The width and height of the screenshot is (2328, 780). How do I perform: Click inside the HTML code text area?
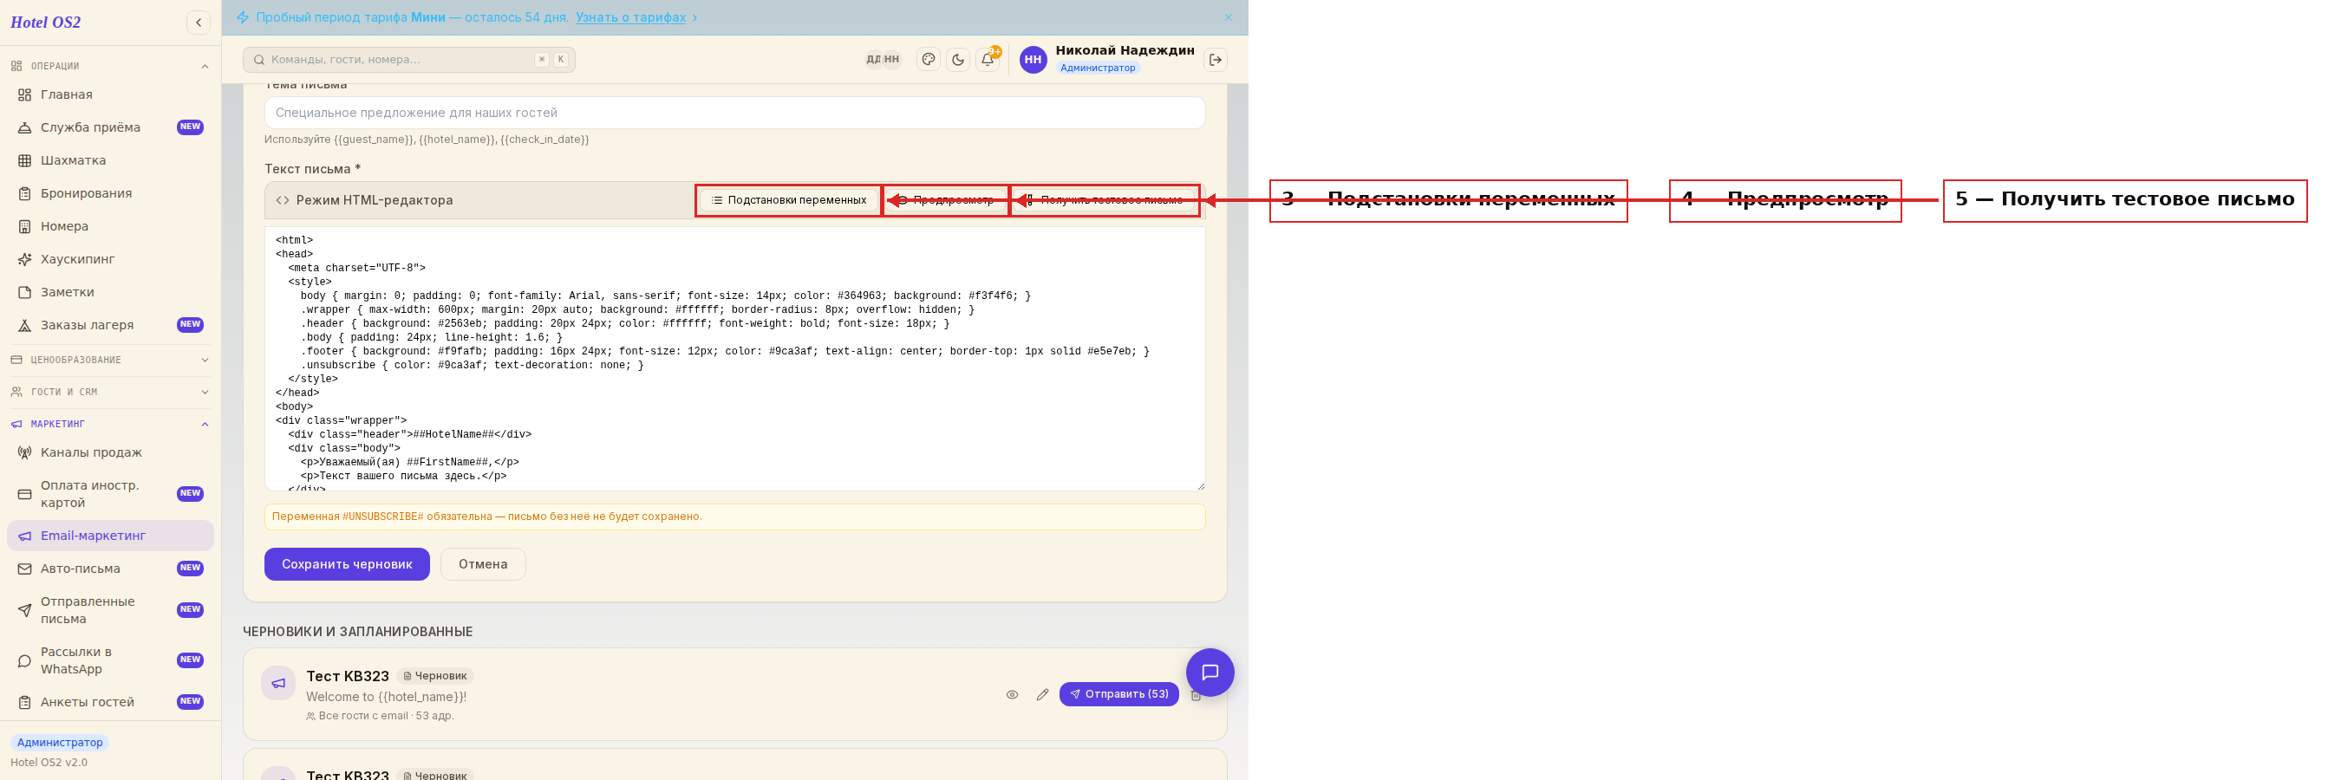[734, 359]
